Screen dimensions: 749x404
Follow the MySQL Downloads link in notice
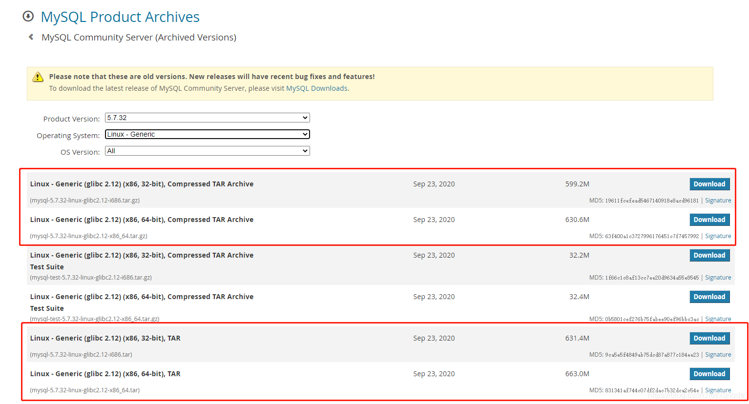[317, 88]
